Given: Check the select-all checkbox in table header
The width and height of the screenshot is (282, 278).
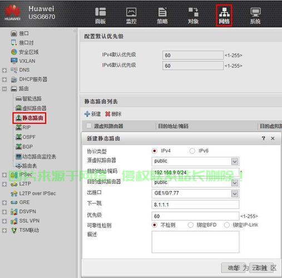Looking at the screenshot, I should coord(89,126).
